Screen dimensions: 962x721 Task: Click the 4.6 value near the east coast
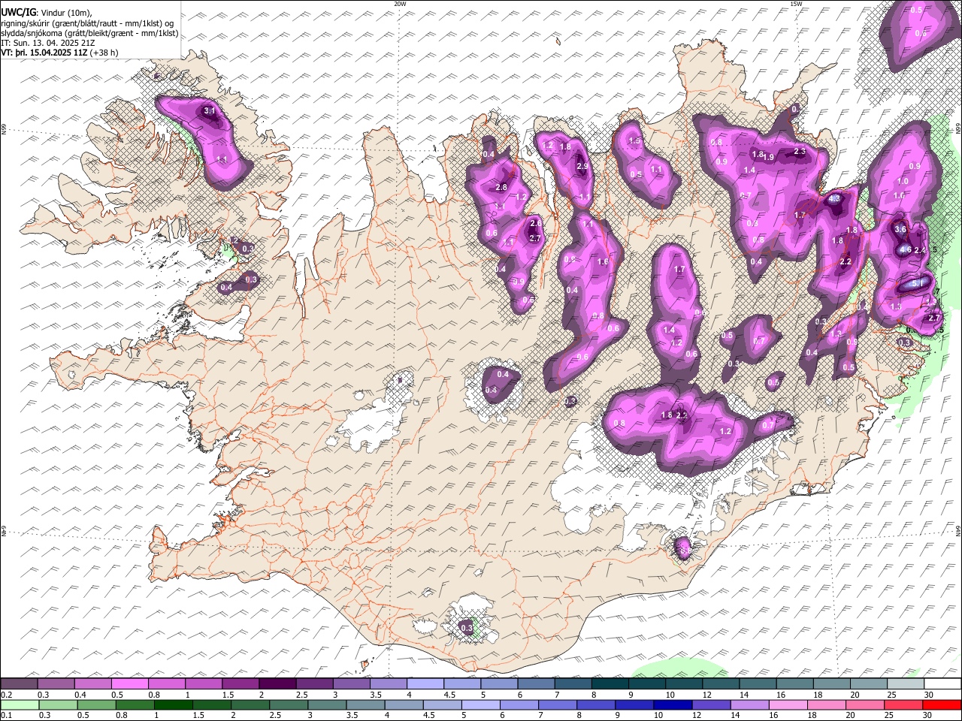(905, 250)
